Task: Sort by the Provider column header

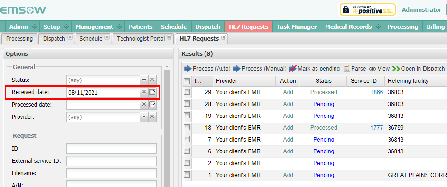Action: 244,81
